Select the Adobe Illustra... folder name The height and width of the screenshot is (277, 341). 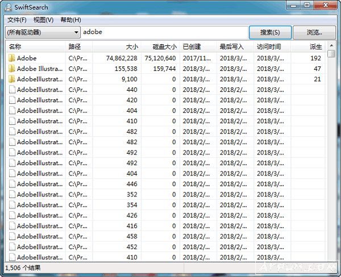point(40,69)
